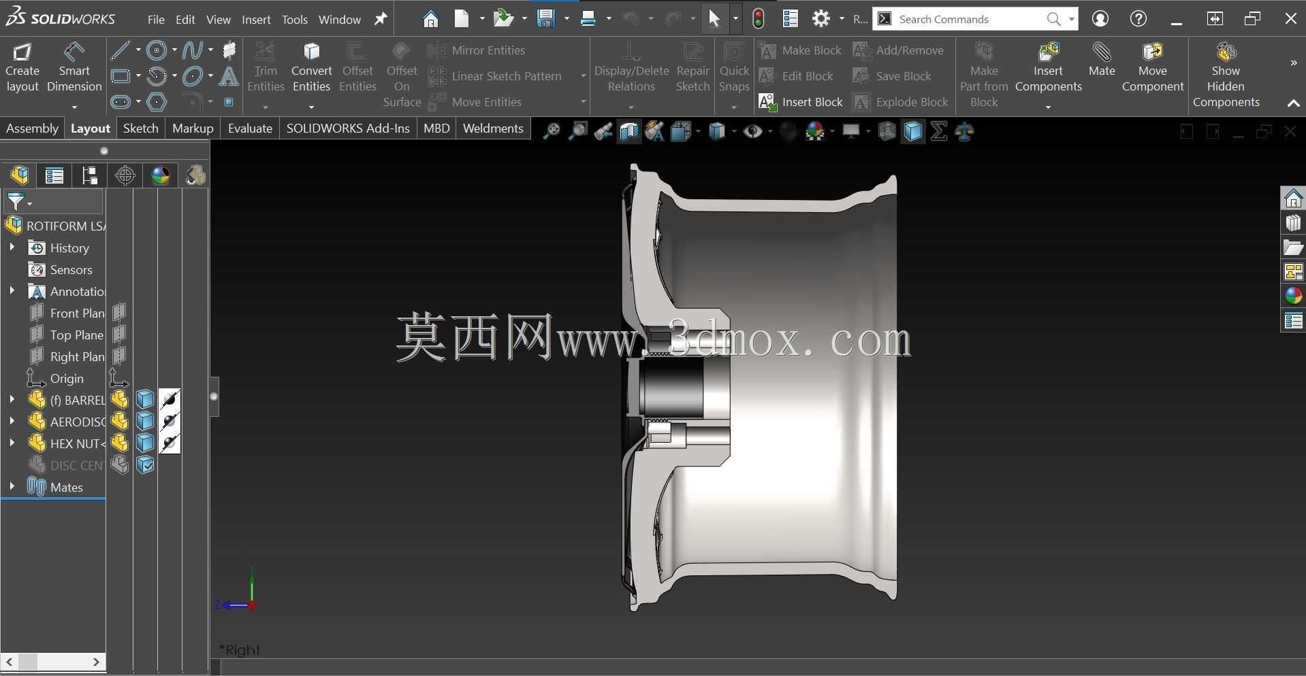Open the FeatureManager Design Tree tab
Image resolution: width=1306 pixels, height=676 pixels.
(20, 175)
